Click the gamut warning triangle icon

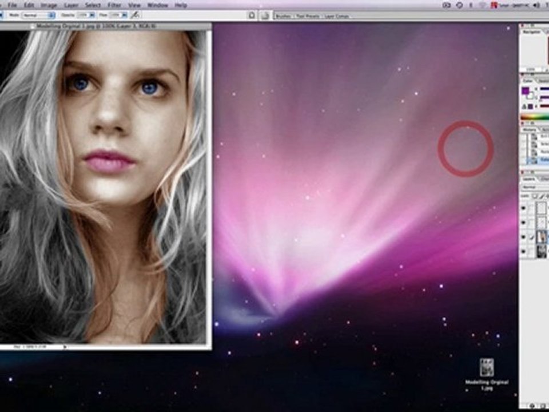click(x=524, y=106)
